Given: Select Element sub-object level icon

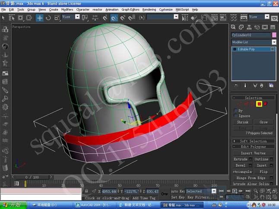Looking at the screenshot, I should pyautogui.click(x=266, y=104).
